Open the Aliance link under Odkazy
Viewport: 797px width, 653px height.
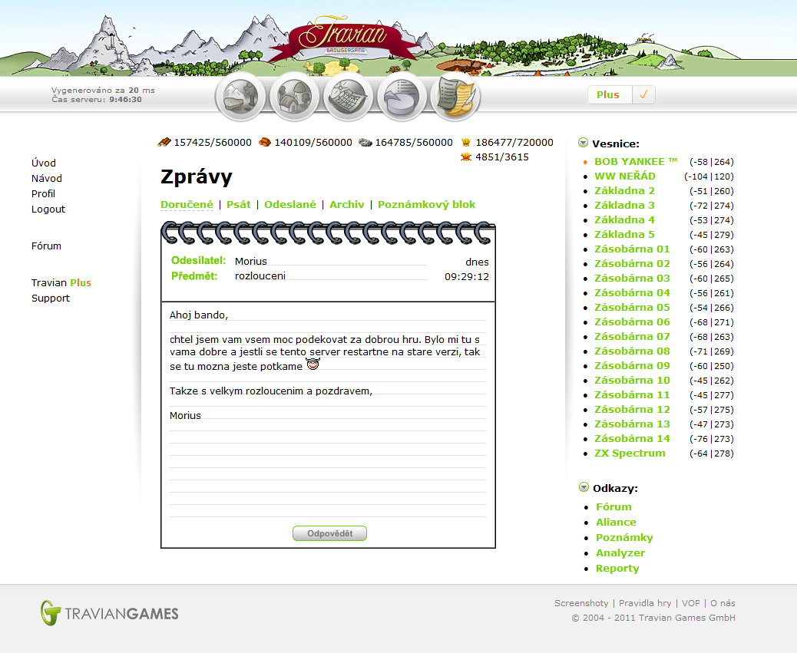616,522
